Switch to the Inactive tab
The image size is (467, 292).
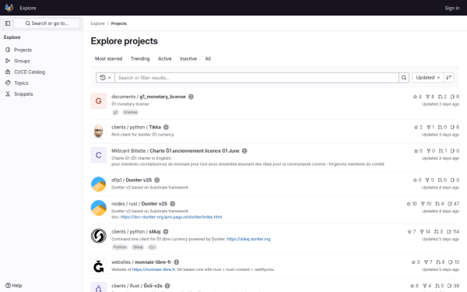[188, 58]
